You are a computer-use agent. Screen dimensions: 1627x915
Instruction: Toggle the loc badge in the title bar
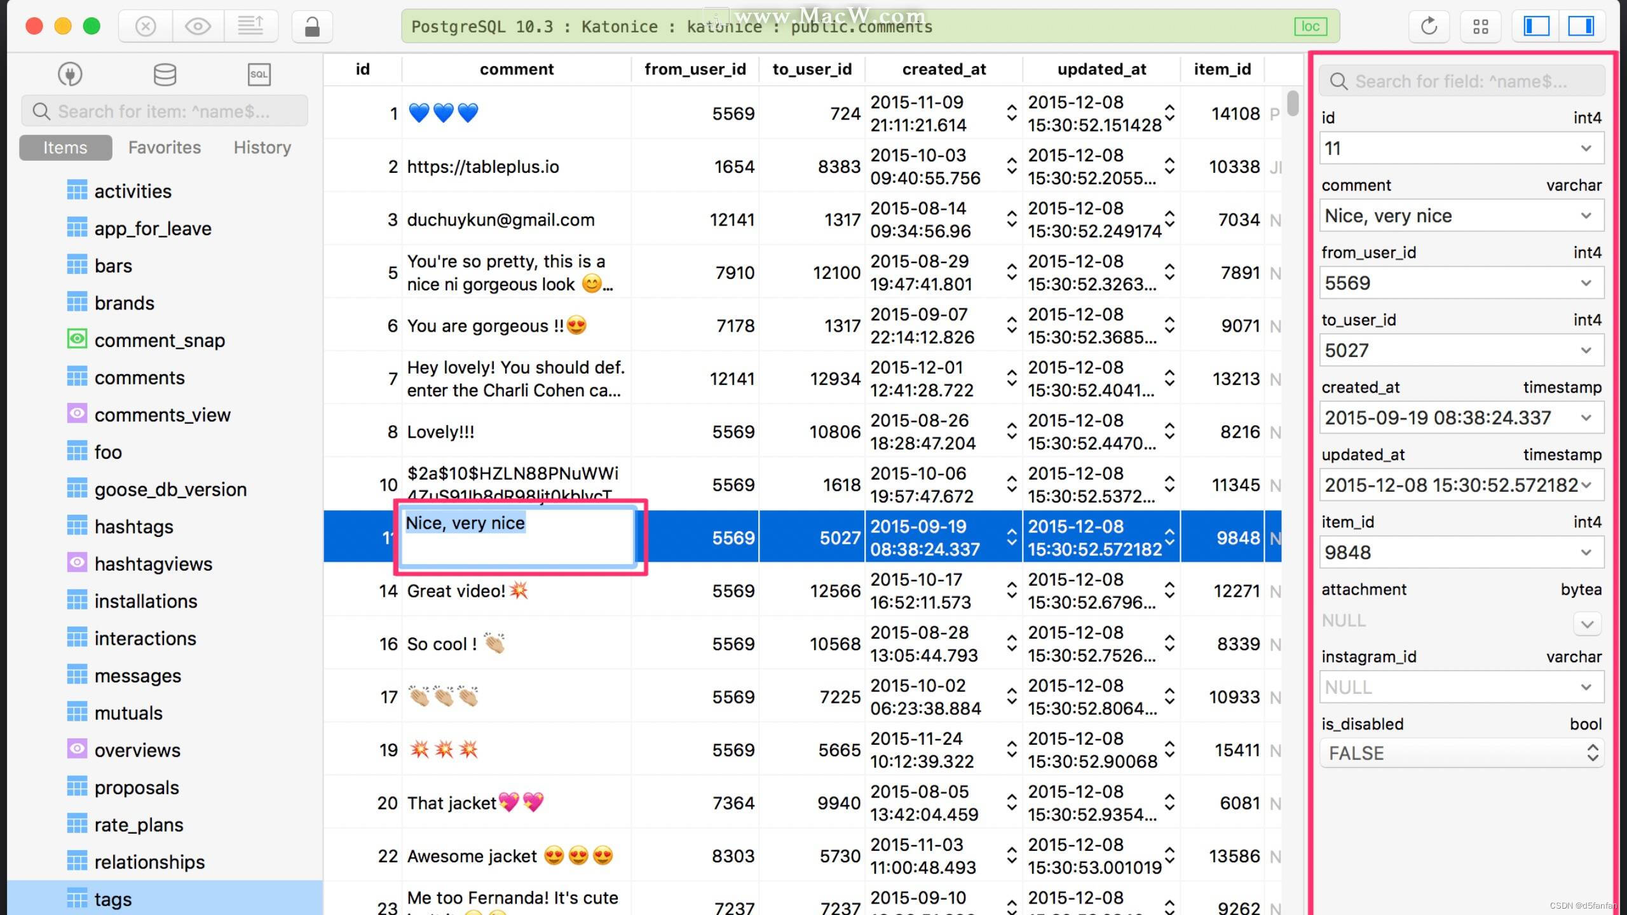1310,26
